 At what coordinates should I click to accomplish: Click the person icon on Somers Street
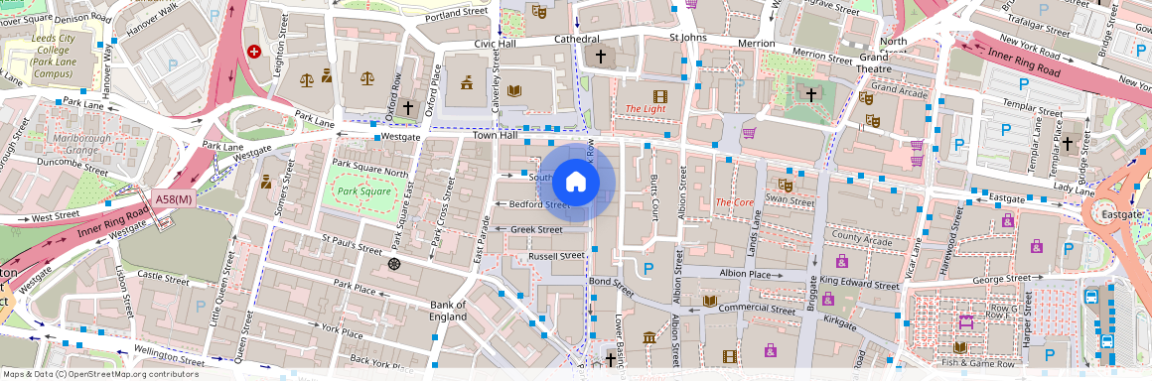coord(266,182)
